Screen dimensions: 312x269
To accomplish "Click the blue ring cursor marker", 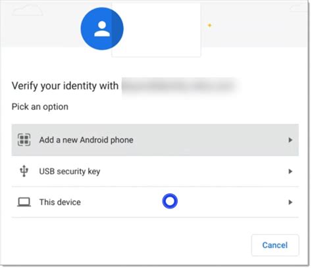I will click(x=170, y=201).
